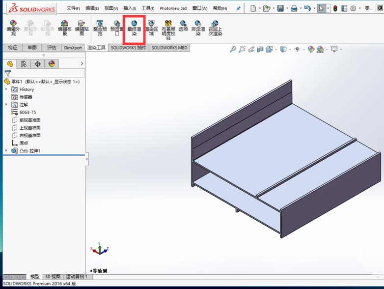Click view toolbar Edit Appearance sphere
This screenshot has width=384, height=289.
tap(311, 49)
